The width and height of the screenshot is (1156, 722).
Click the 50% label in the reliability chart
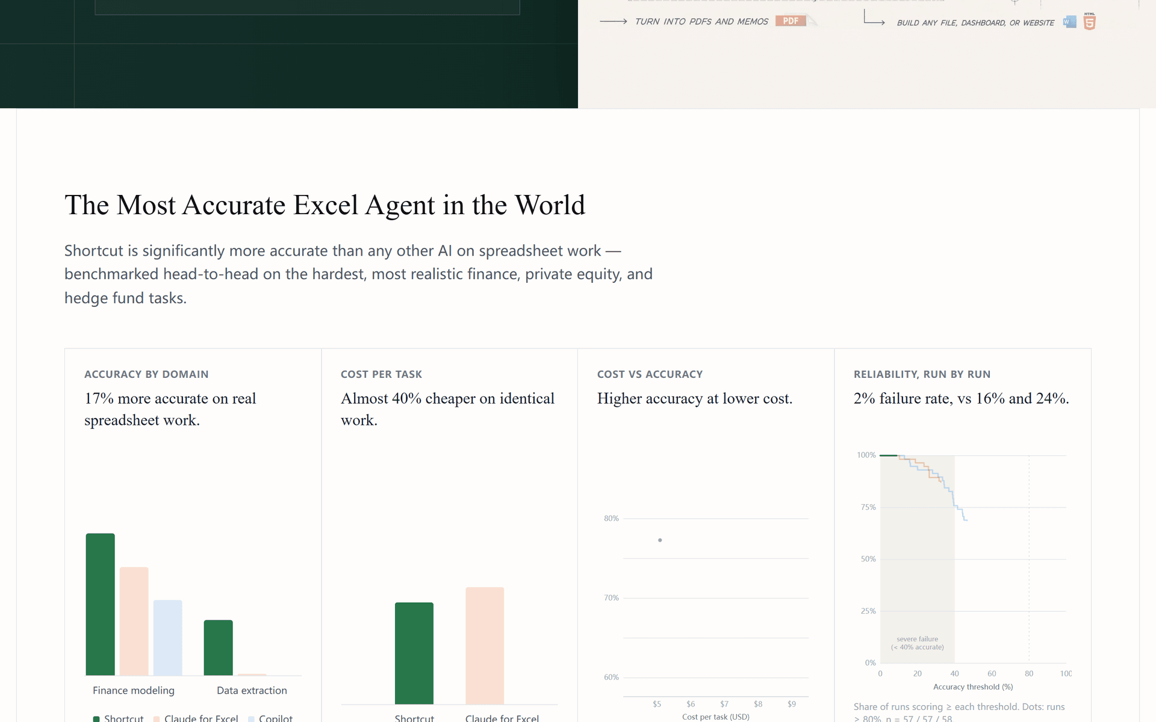point(868,559)
